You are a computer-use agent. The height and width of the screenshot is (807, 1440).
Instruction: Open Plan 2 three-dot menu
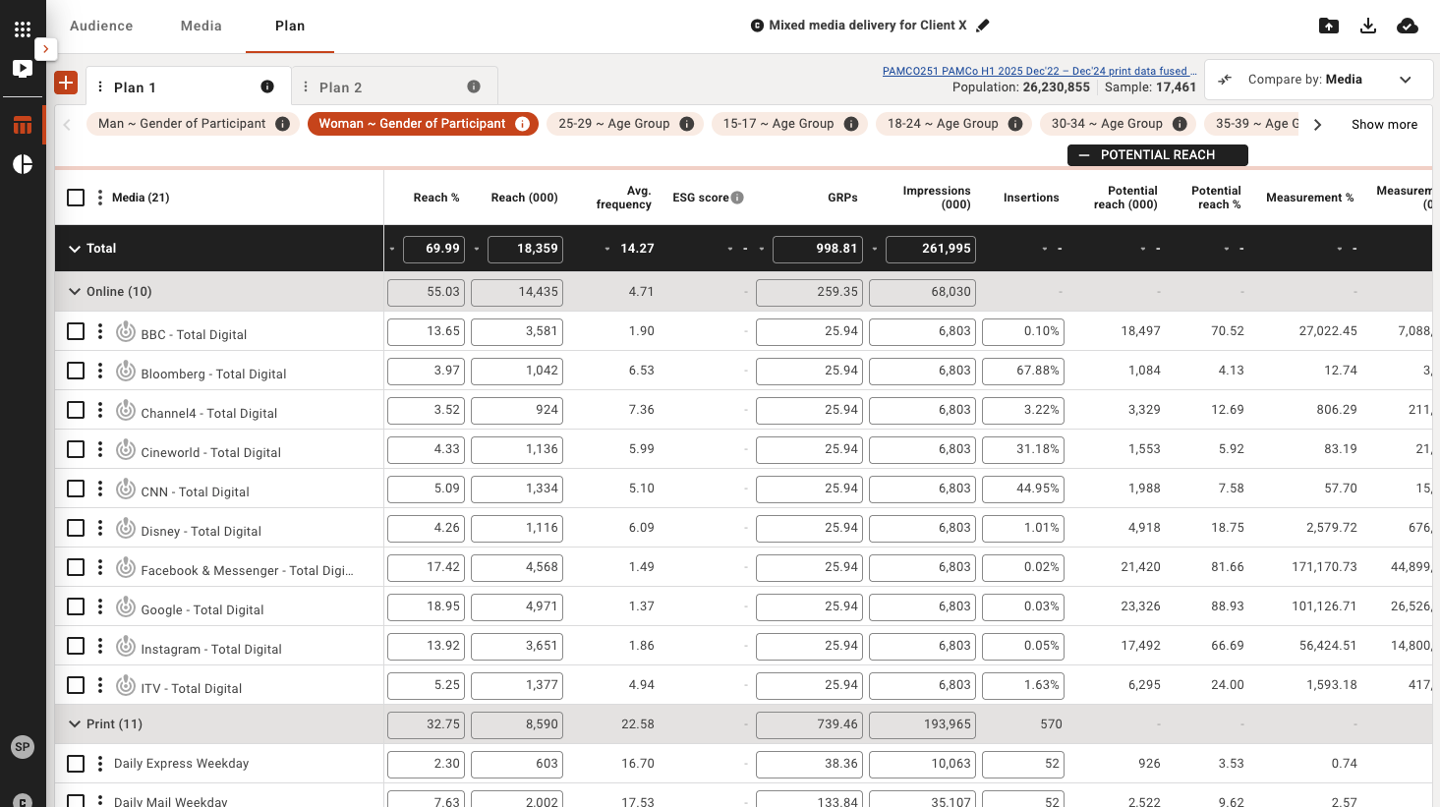306,87
